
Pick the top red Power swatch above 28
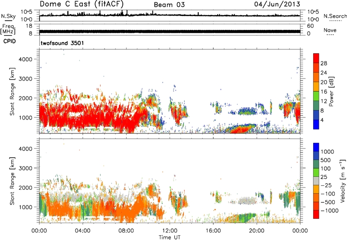316,58
